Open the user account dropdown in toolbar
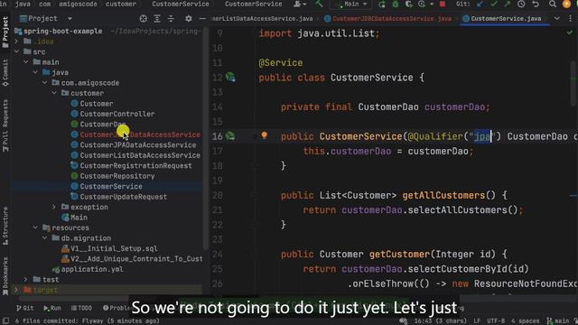The height and width of the screenshot is (325, 578). point(300,4)
